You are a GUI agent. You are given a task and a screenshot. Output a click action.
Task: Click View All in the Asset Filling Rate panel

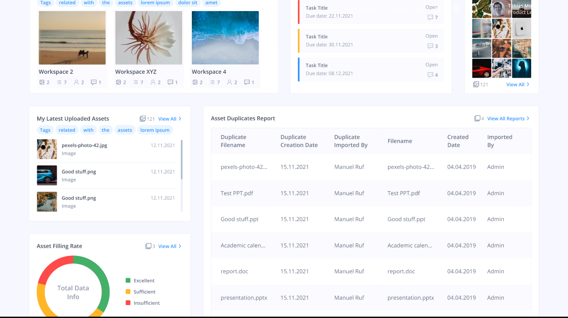click(167, 246)
